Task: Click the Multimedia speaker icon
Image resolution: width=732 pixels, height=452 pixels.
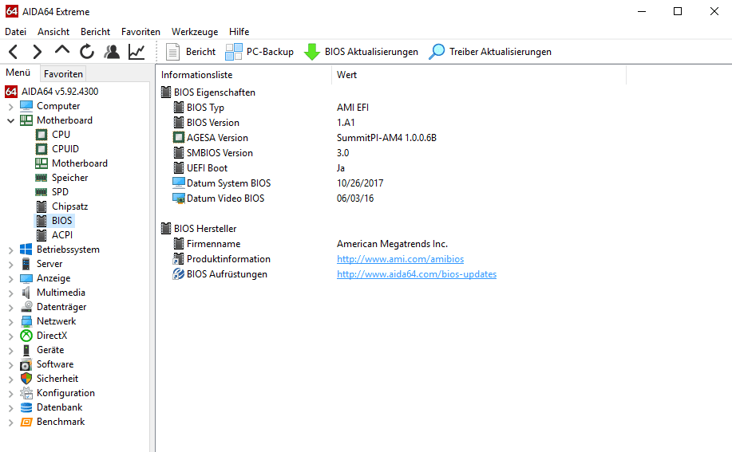Action: 26,293
